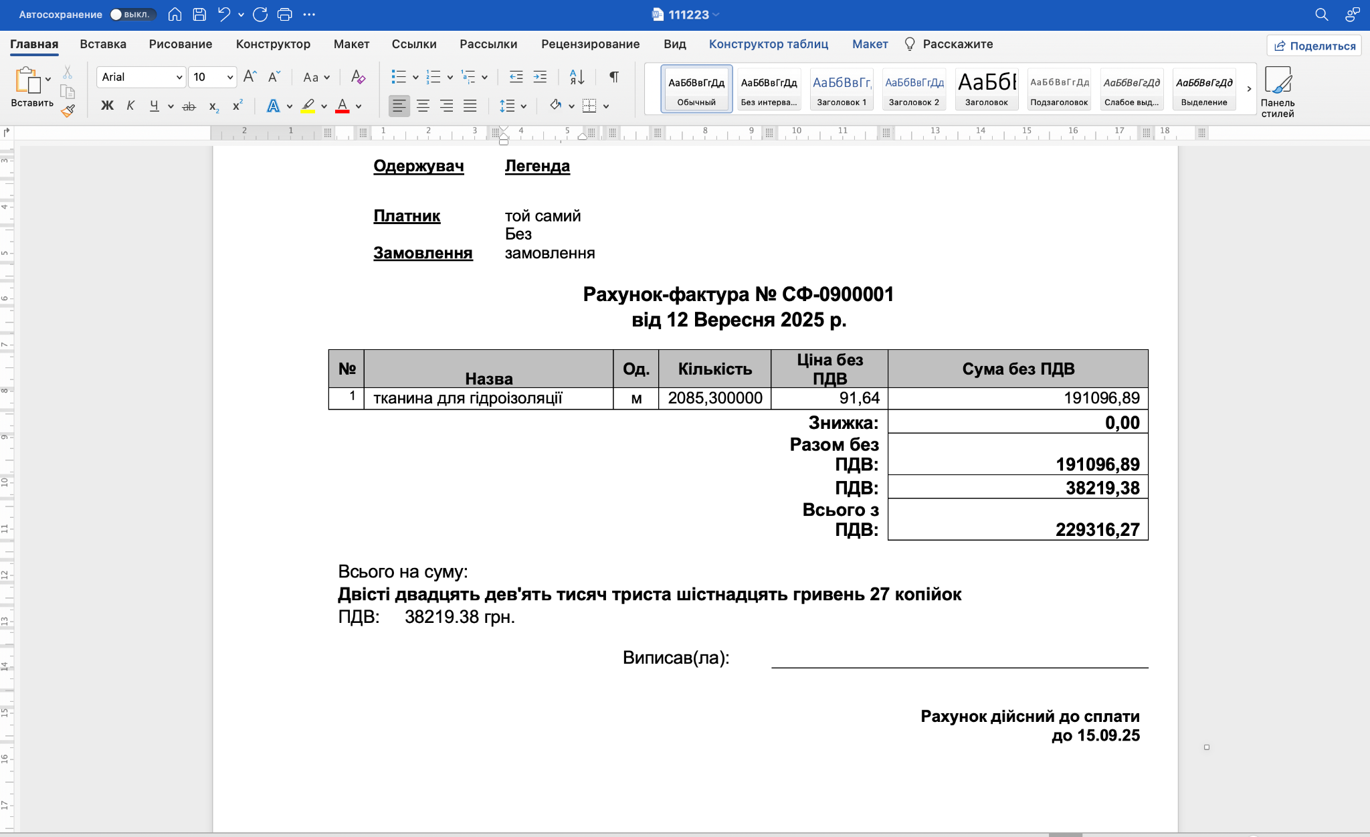
Task: Apply the yellow highlight color
Action: tap(308, 106)
